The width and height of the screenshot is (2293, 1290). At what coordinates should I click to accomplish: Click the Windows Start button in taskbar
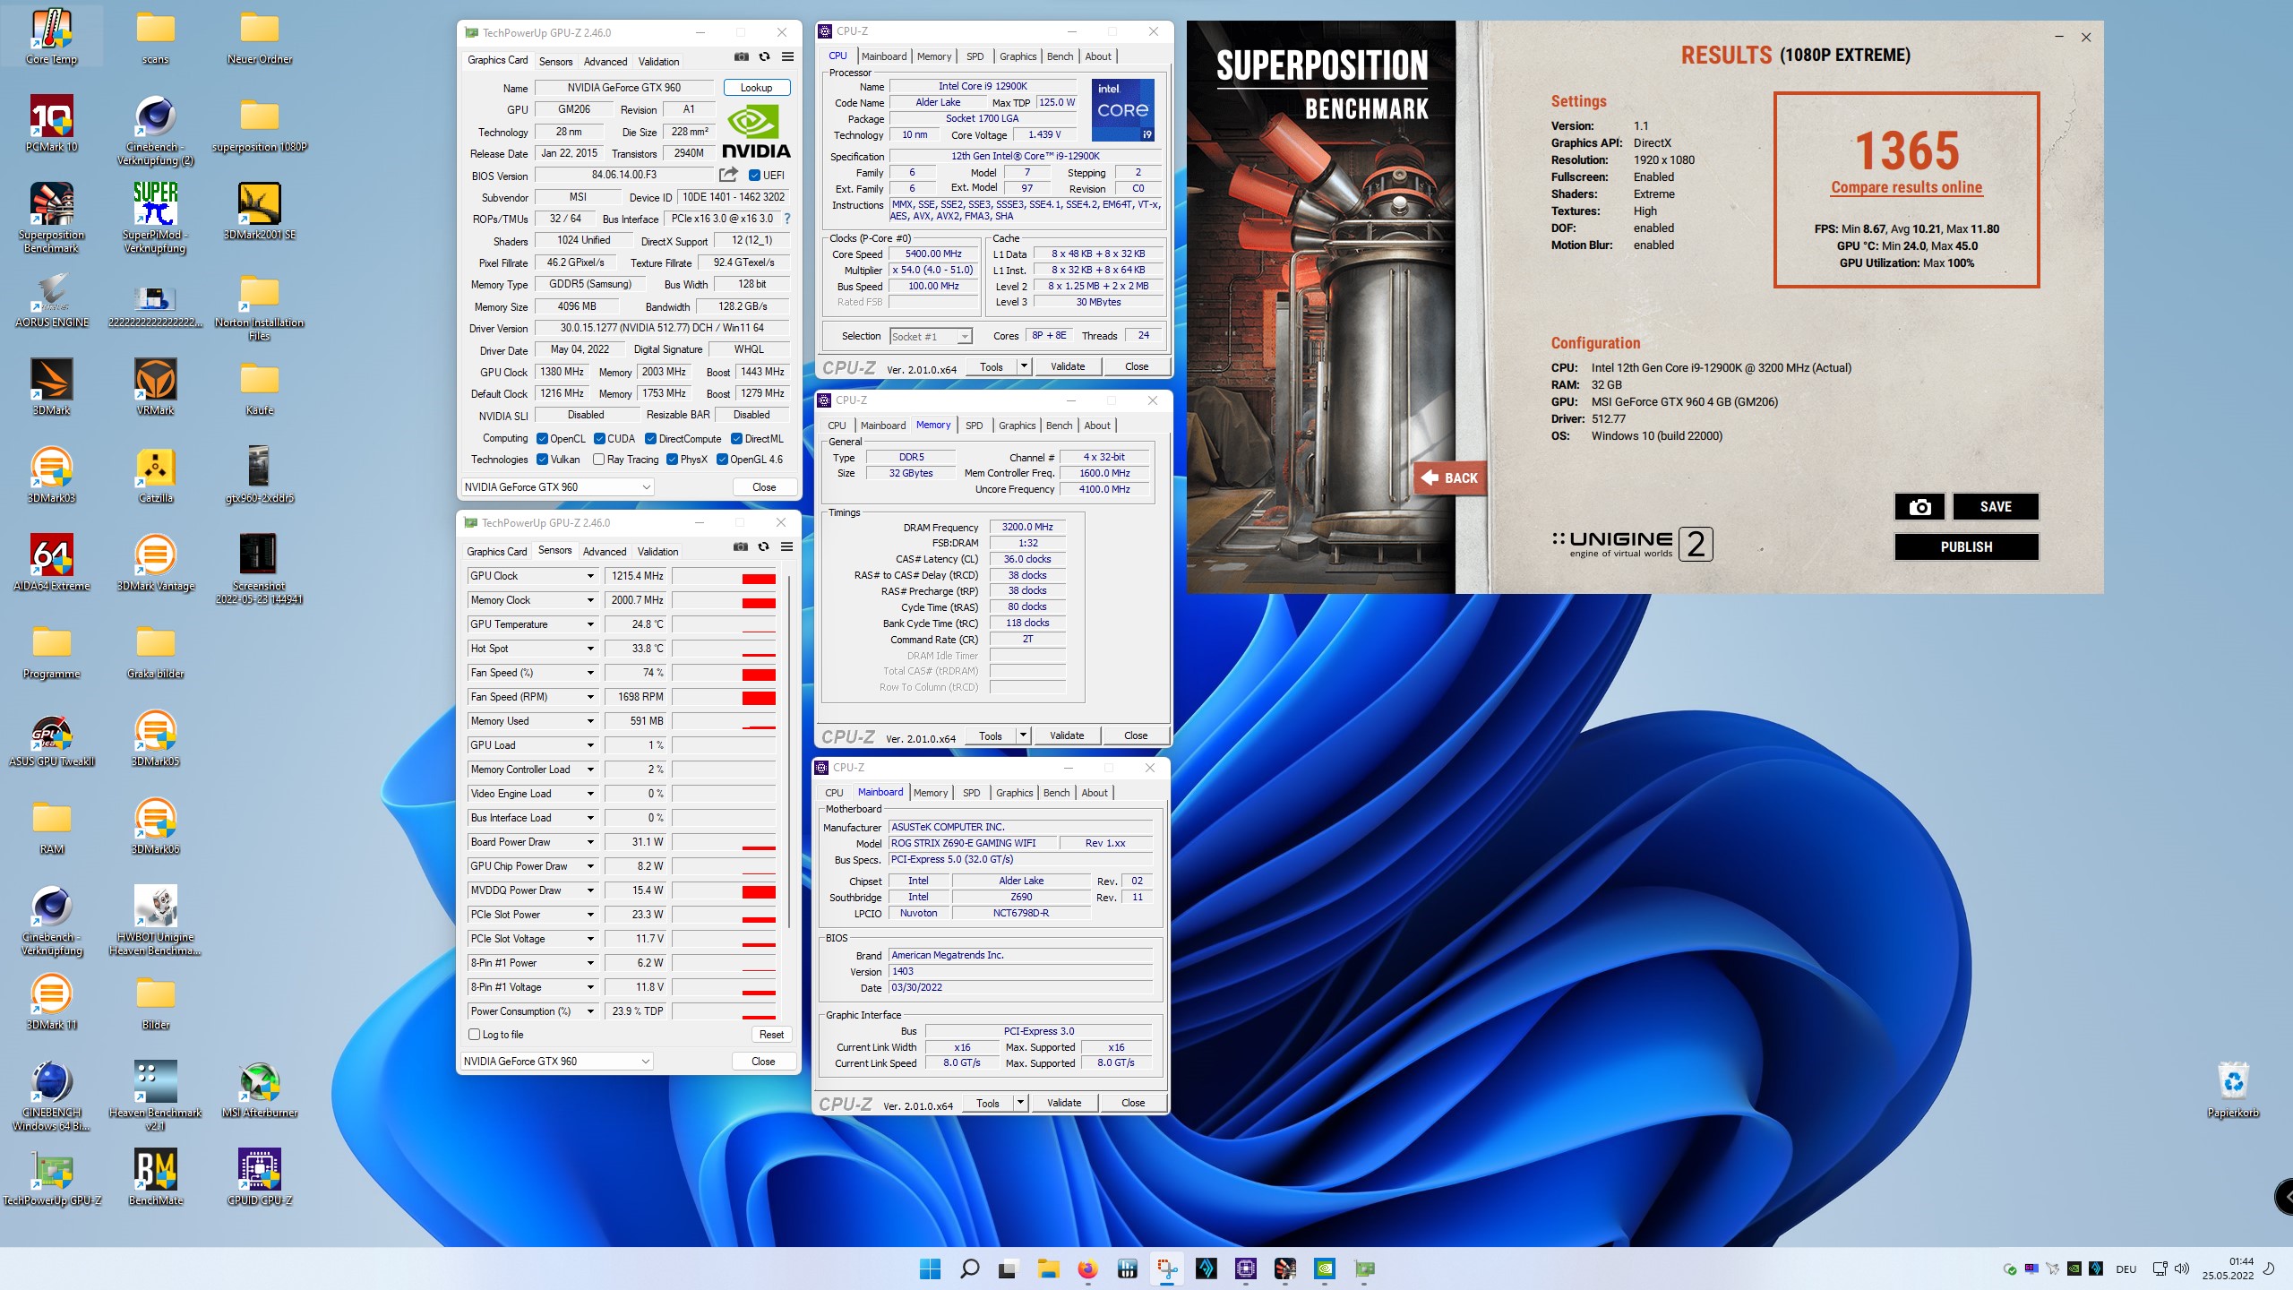[x=930, y=1268]
